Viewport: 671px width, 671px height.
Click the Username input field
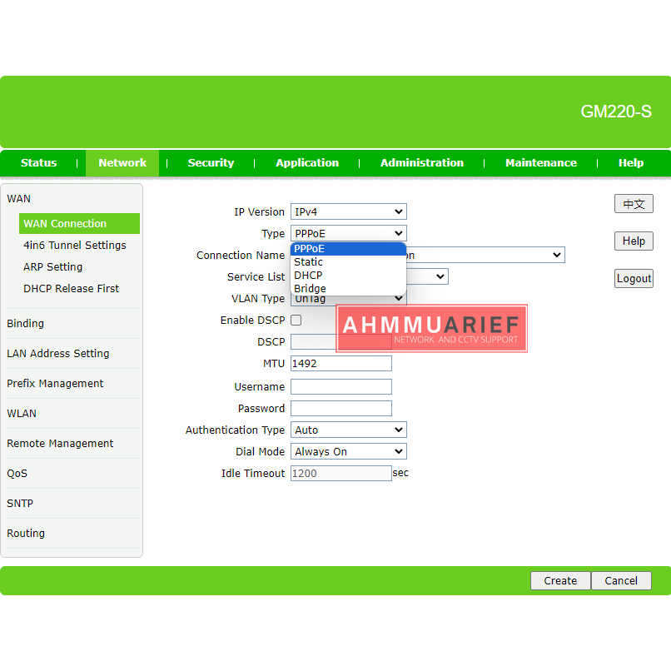[340, 387]
